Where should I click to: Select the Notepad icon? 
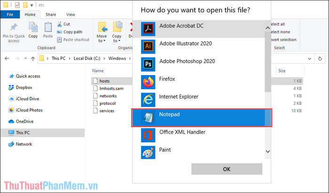(x=148, y=117)
